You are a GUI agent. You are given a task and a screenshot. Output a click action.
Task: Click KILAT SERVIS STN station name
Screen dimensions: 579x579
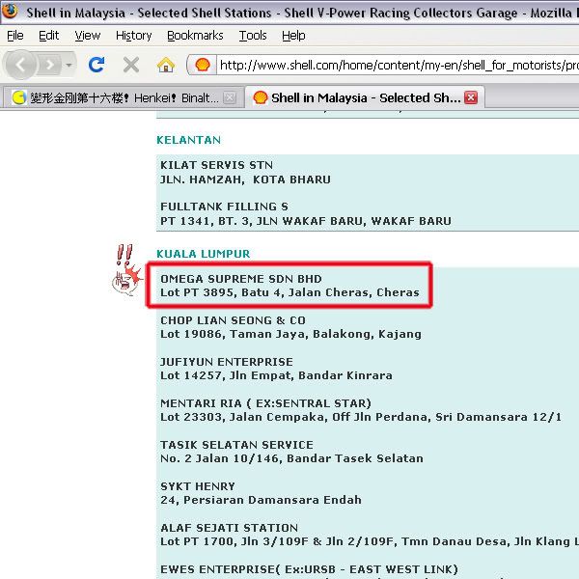tap(217, 165)
